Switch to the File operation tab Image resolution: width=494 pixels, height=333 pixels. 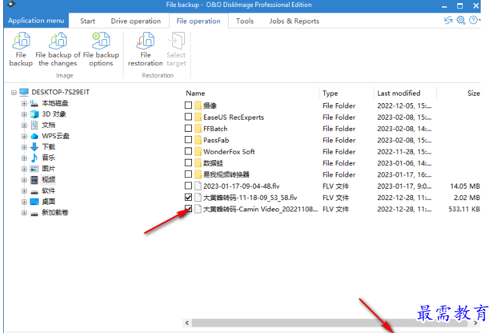pos(198,21)
